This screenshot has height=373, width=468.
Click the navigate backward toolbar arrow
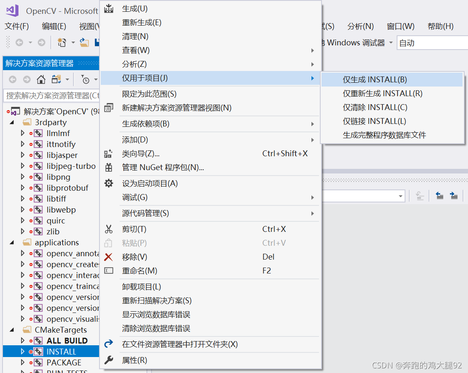click(19, 43)
